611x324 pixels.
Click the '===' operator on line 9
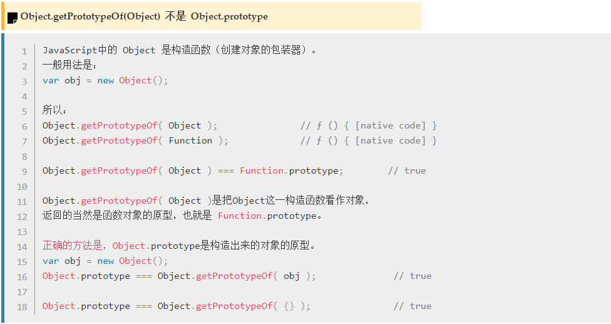click(226, 170)
